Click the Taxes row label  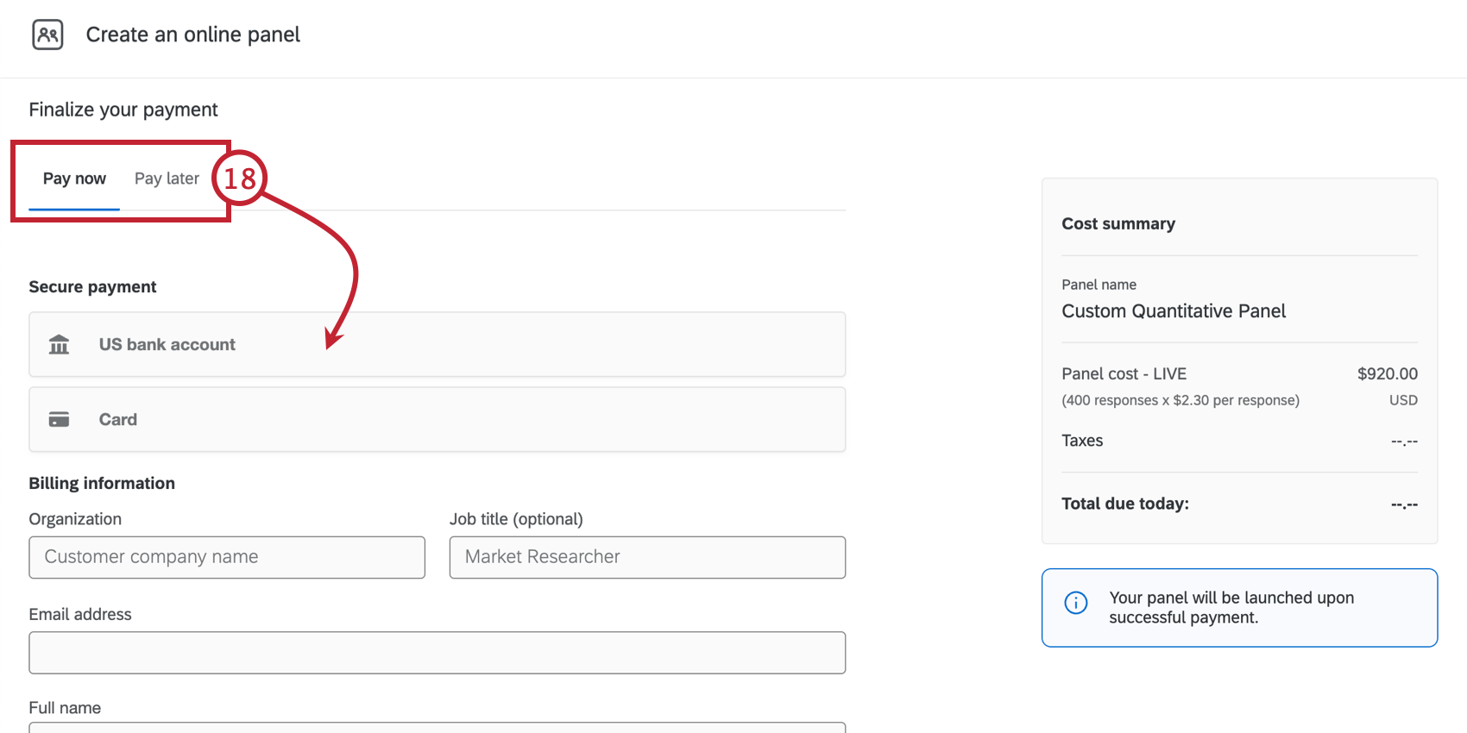point(1082,441)
